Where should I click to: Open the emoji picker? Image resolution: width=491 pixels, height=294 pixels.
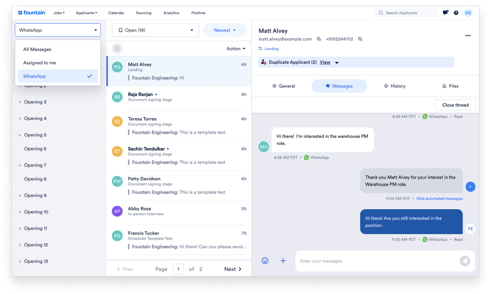(x=265, y=261)
